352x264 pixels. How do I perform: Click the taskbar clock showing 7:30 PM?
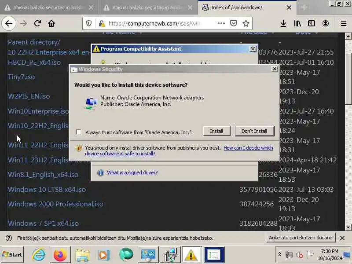click(x=330, y=255)
